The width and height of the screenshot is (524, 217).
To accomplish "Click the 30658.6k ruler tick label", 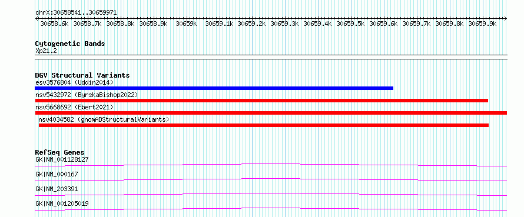I will tap(55, 24).
